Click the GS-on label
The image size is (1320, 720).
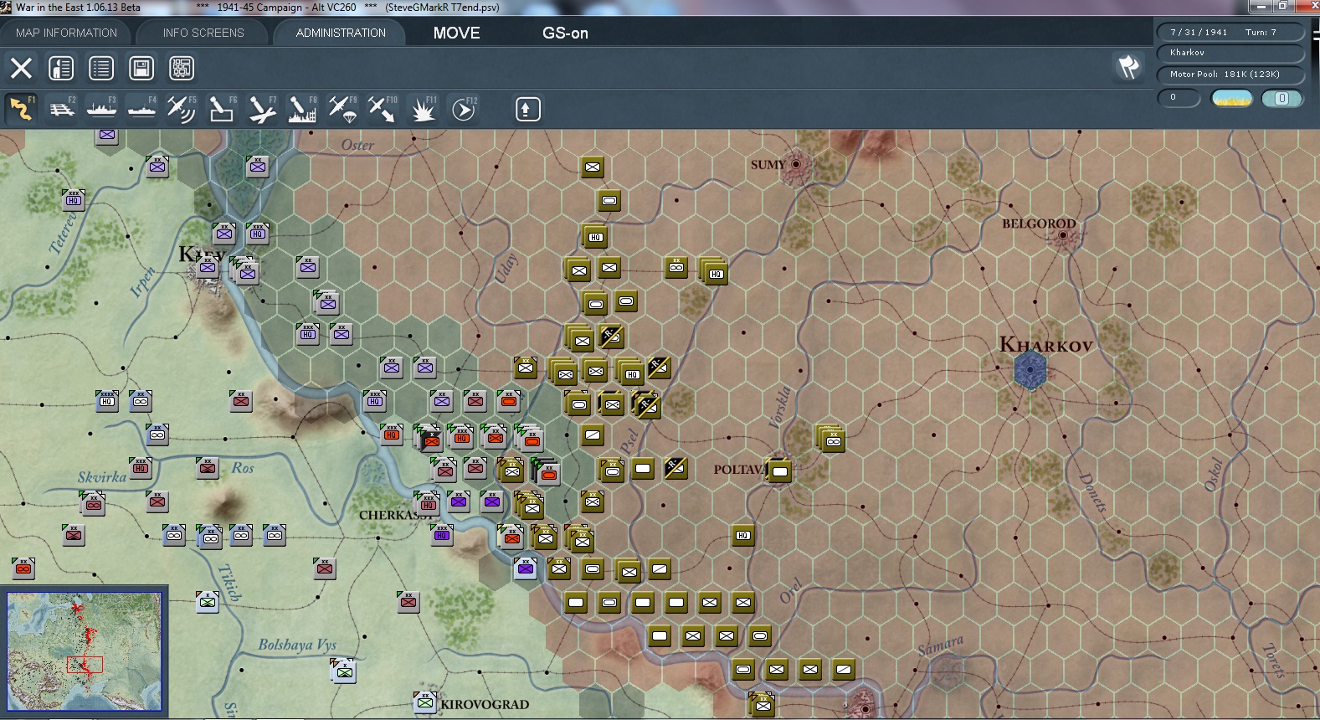[x=565, y=33]
